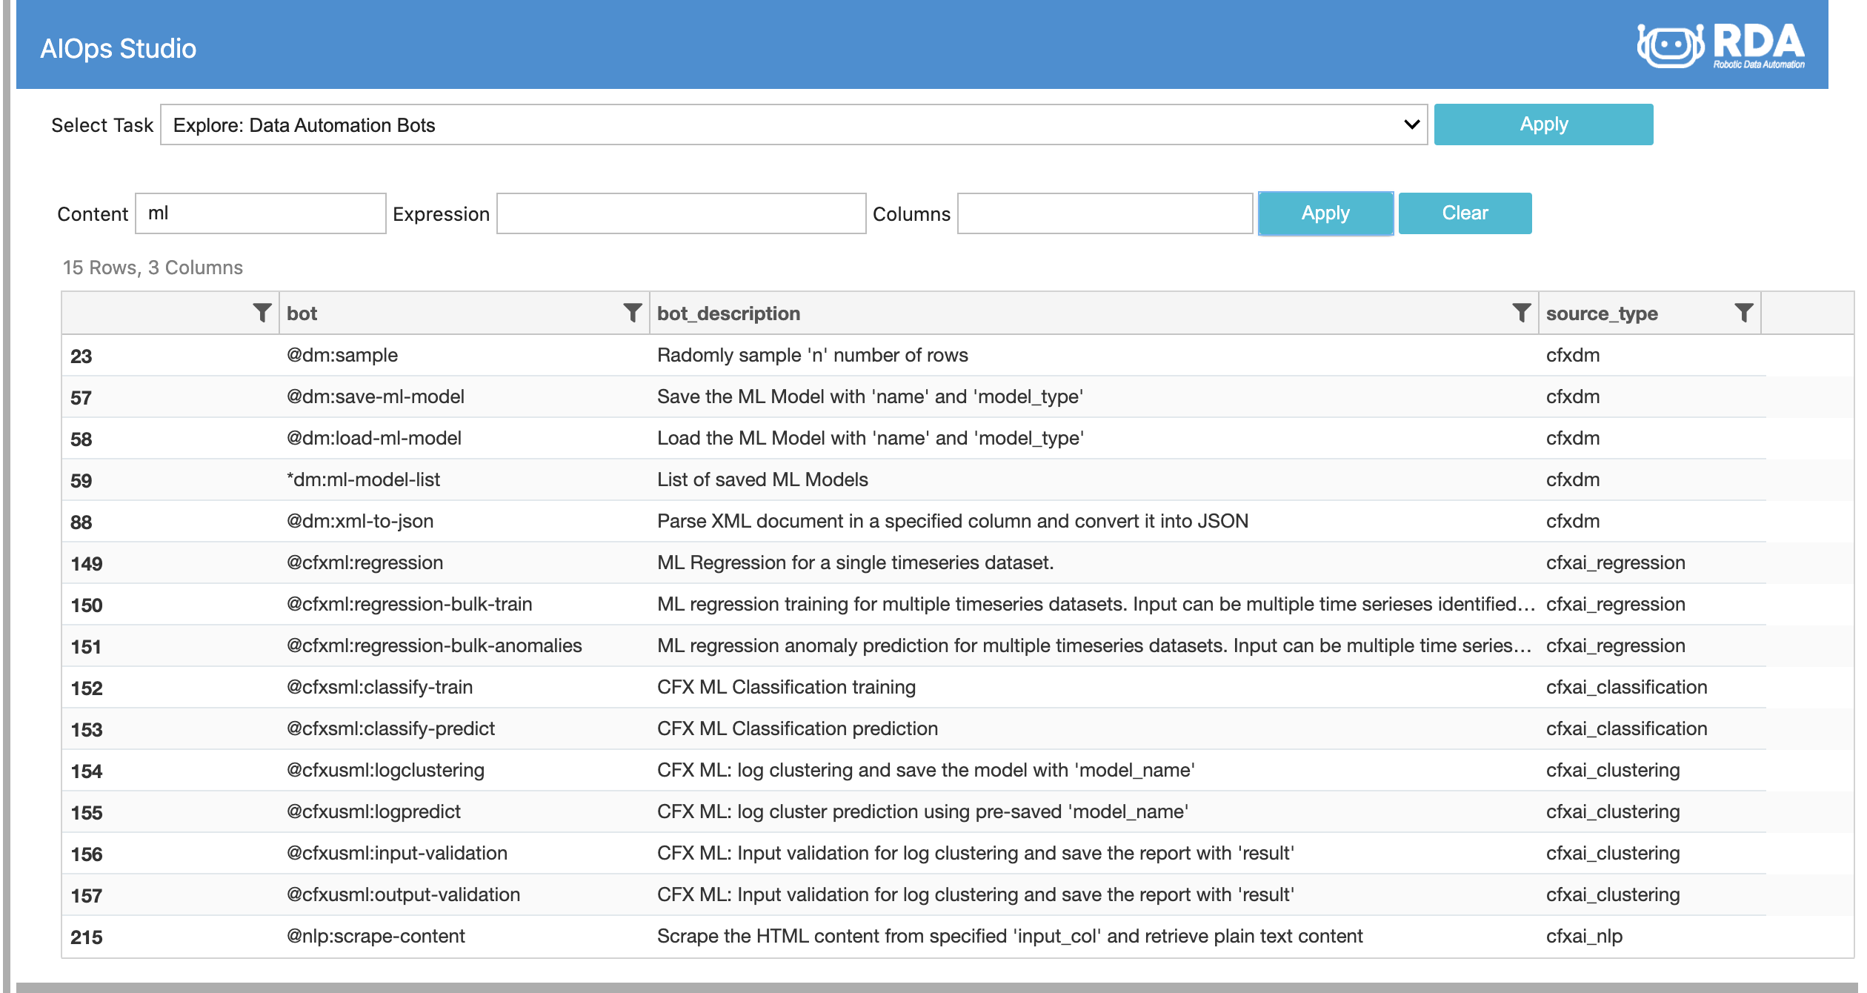Open the filter on the source_type column
This screenshot has width=1867, height=993.
pos(1743,313)
